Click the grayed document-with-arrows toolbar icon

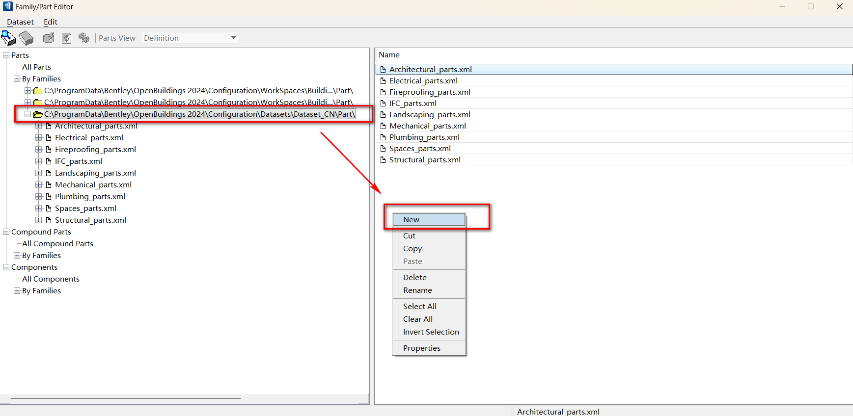tap(67, 38)
